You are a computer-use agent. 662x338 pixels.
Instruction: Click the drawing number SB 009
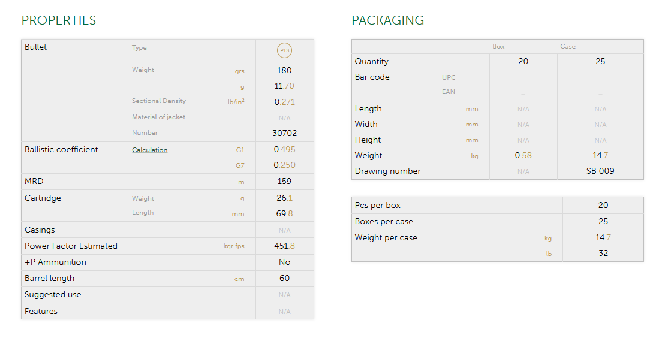click(600, 171)
